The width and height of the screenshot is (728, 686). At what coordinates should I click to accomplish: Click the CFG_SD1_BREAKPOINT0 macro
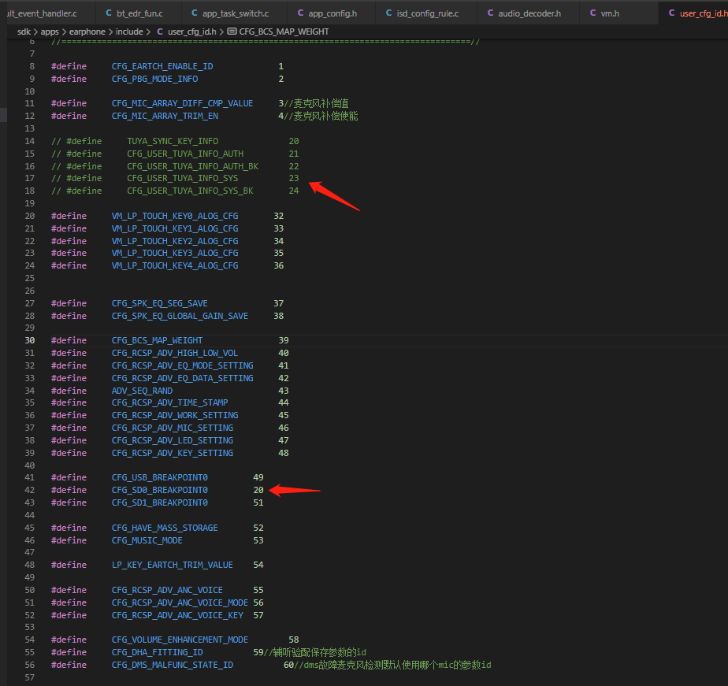pos(160,502)
